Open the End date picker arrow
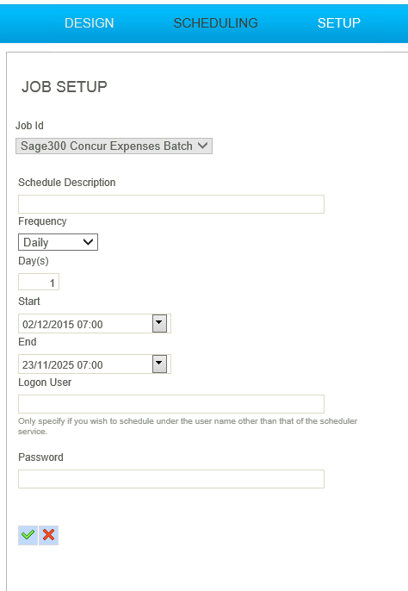Image resolution: width=408 pixels, height=591 pixels. pyautogui.click(x=159, y=364)
